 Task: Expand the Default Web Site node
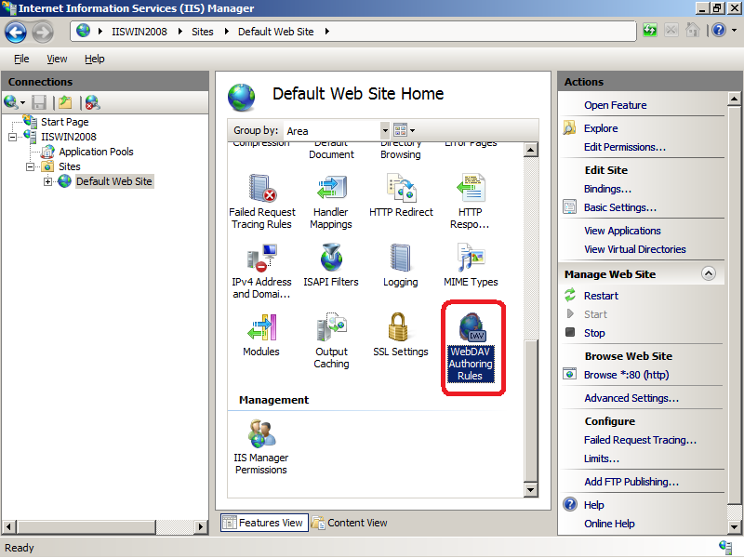click(x=47, y=180)
